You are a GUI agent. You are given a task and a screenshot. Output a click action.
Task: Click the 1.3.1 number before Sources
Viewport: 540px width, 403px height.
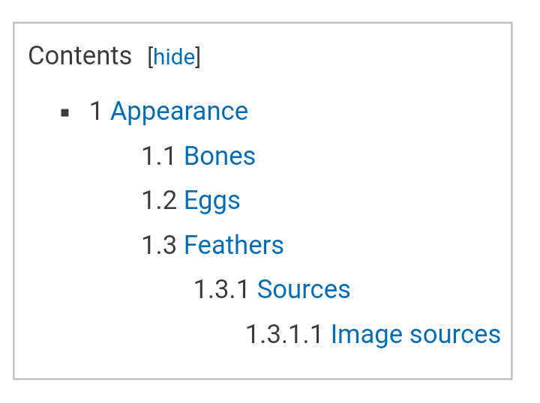pos(221,289)
